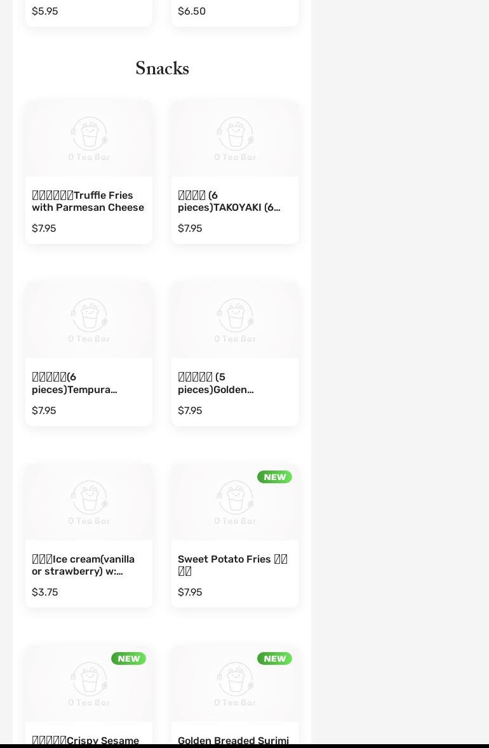489x748 pixels.
Task: Click the $3.75 Ice cream price
Action: pyautogui.click(x=45, y=592)
